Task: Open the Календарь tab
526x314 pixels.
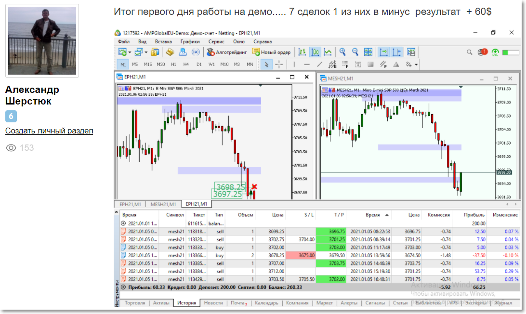Action: click(266, 302)
